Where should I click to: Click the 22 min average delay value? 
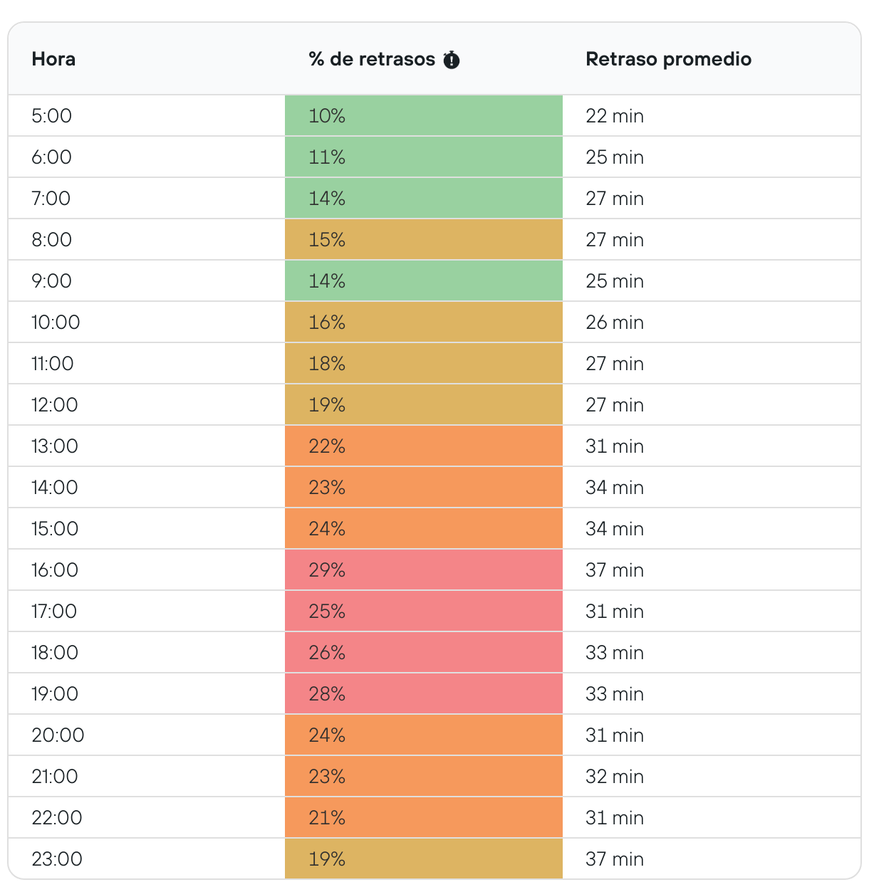click(614, 115)
